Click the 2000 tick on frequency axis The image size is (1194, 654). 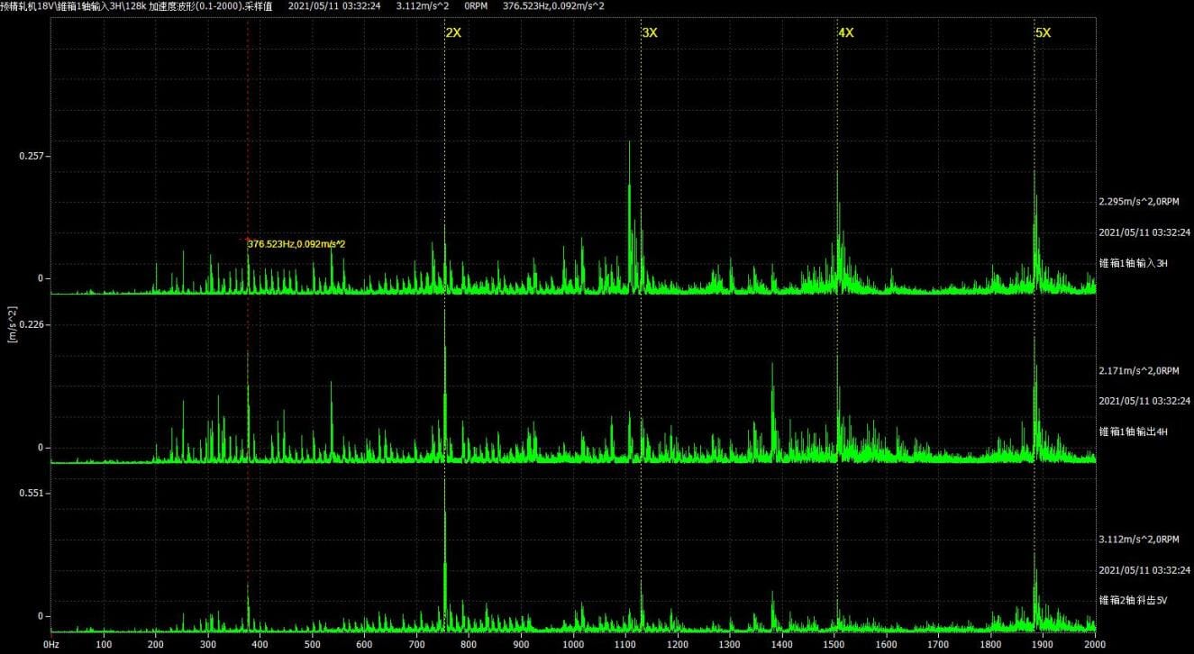1094,645
